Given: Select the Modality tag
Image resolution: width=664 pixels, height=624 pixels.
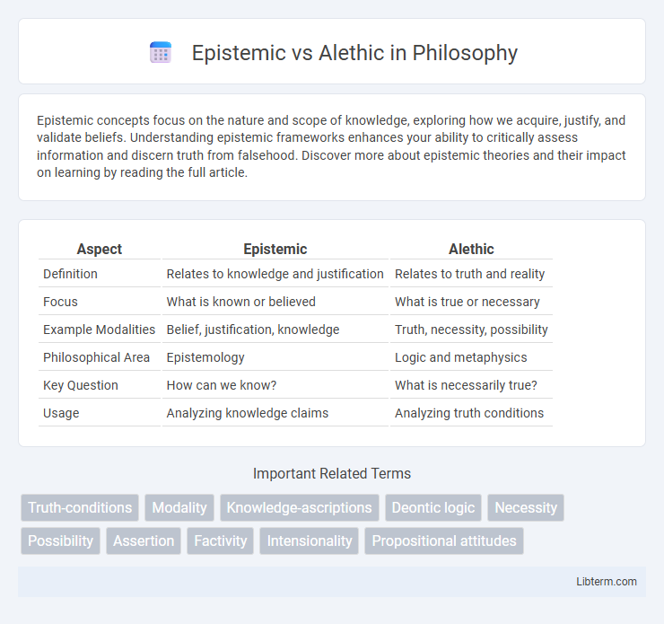Looking at the screenshot, I should (179, 507).
